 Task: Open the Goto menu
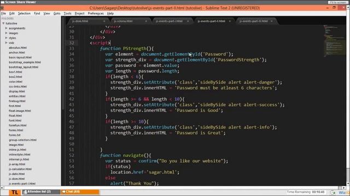(x=57, y=13)
